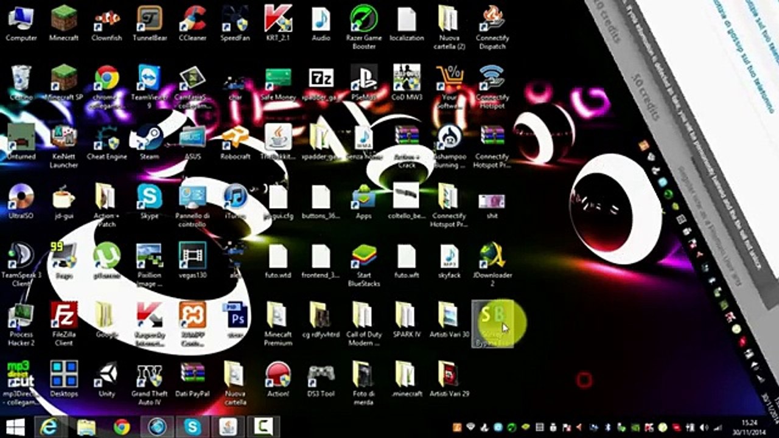779x438 pixels.
Task: Select the Apps folder icon
Action: (364, 201)
